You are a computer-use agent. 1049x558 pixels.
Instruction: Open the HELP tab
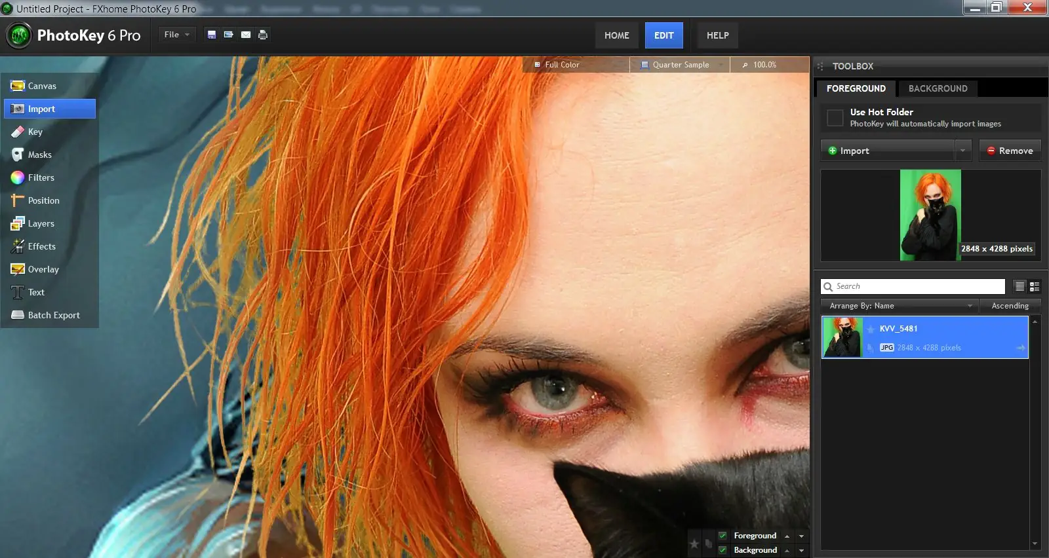point(718,35)
